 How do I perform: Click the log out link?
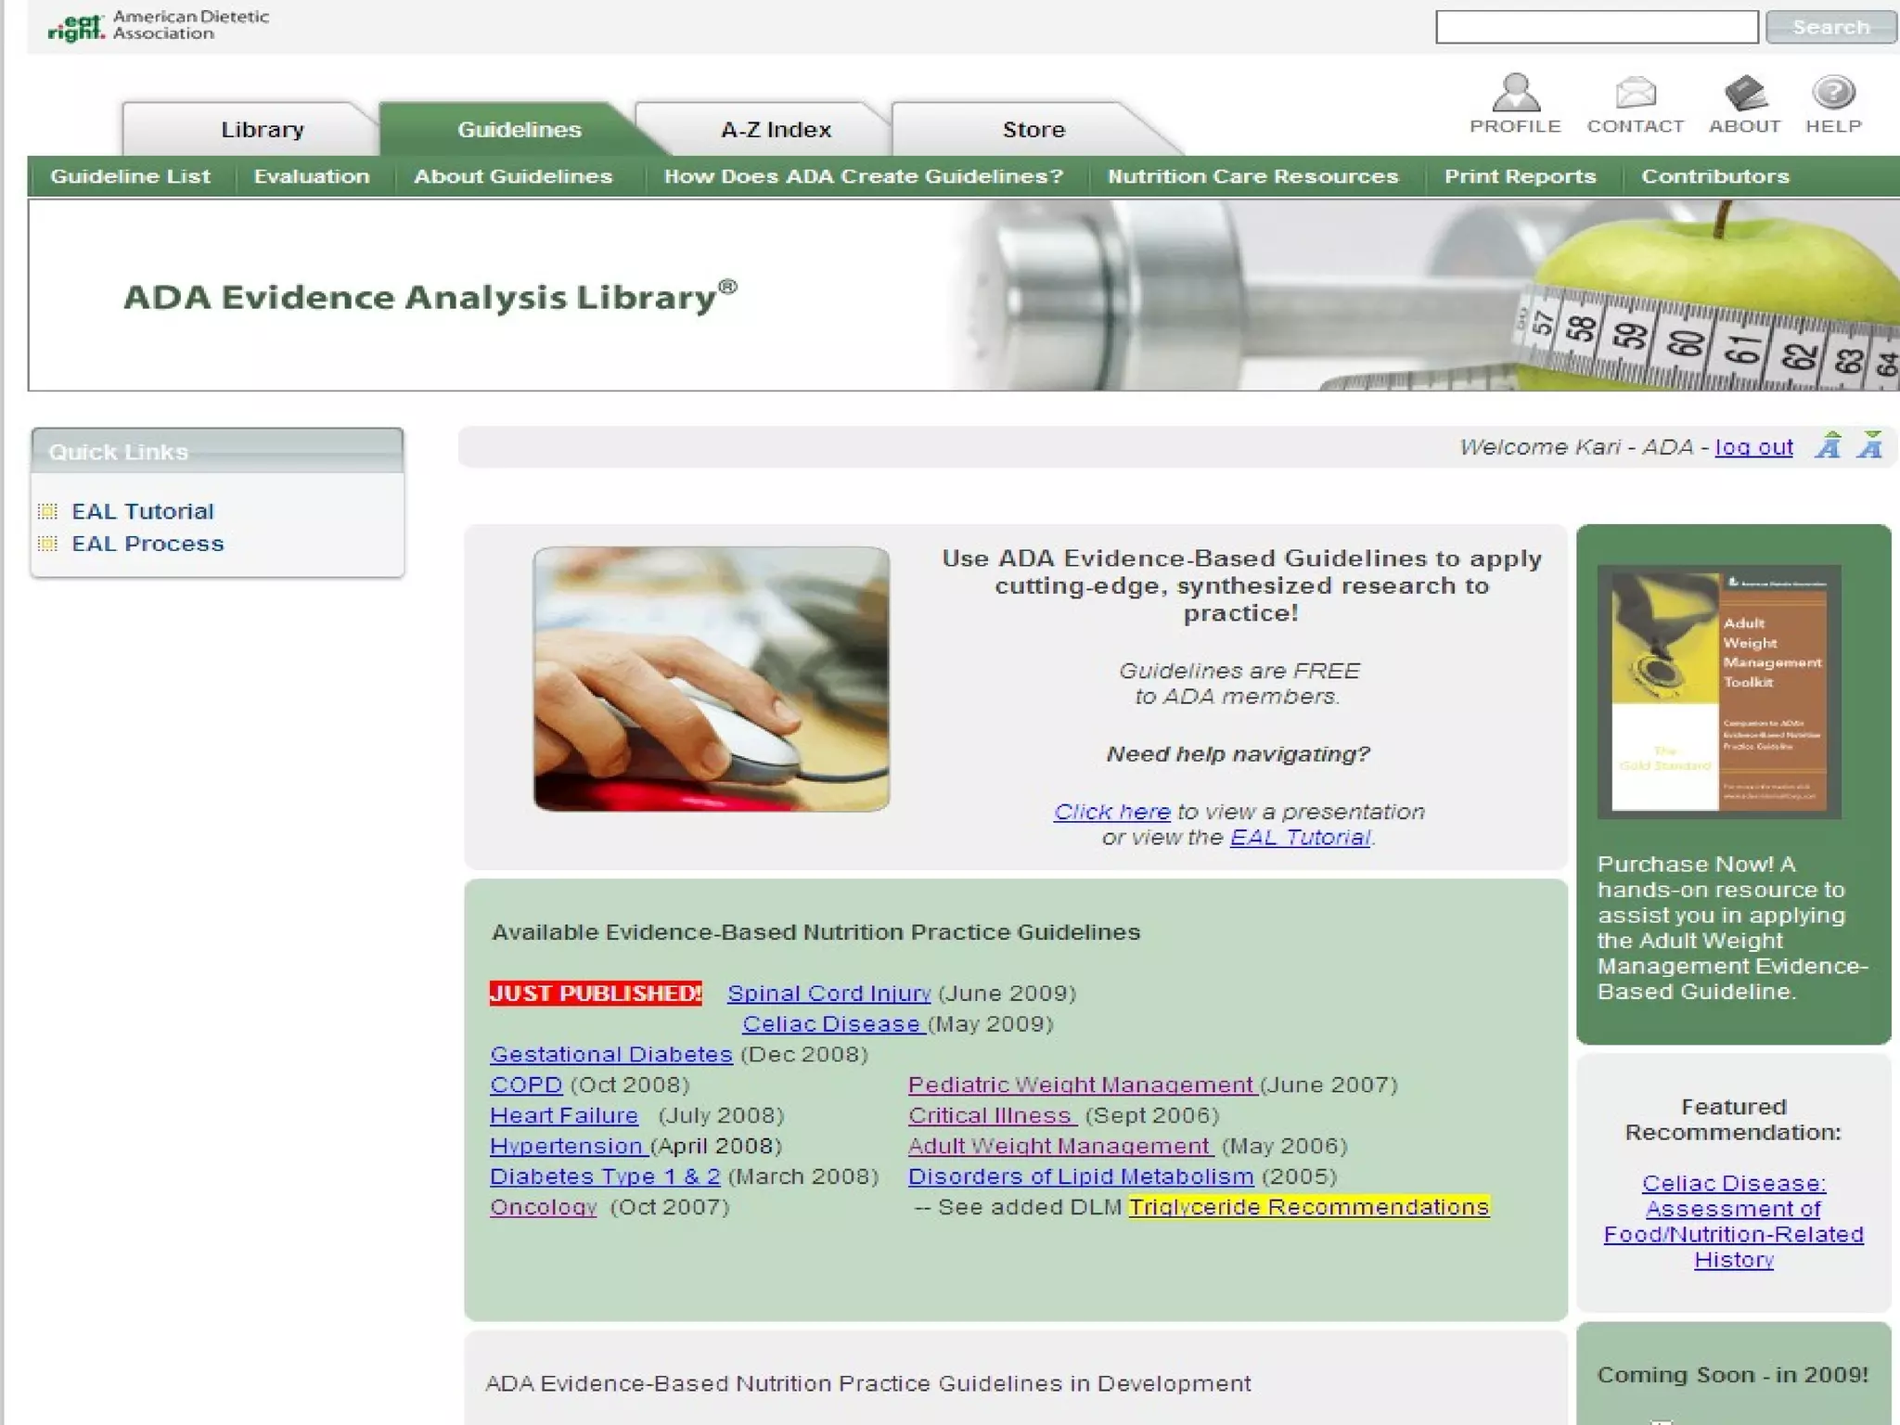[1753, 447]
